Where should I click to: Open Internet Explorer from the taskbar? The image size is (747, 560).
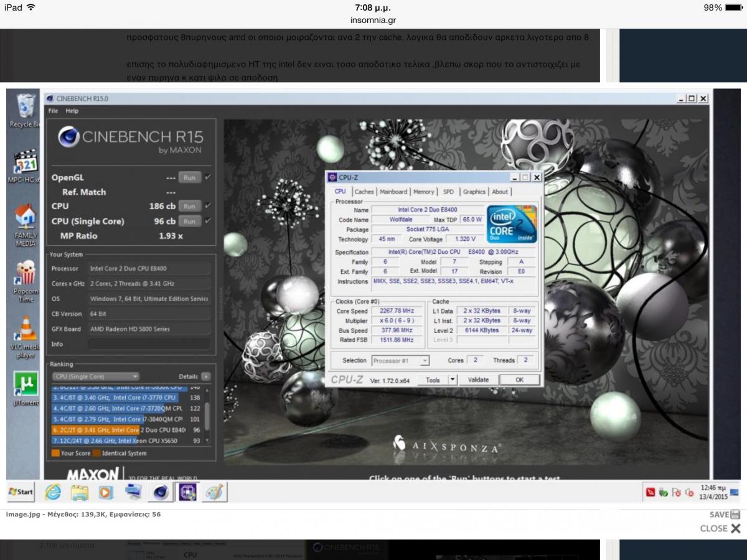[54, 492]
